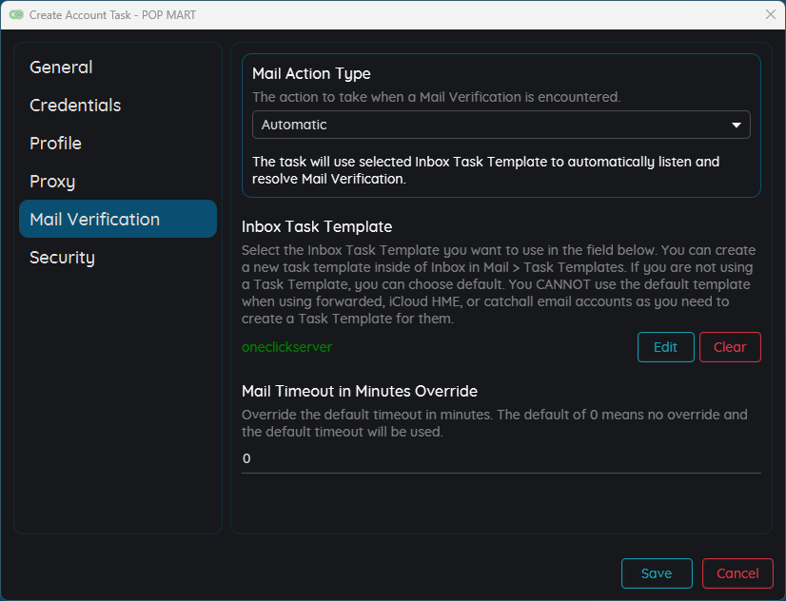Click the window title text POP MART

(168, 15)
